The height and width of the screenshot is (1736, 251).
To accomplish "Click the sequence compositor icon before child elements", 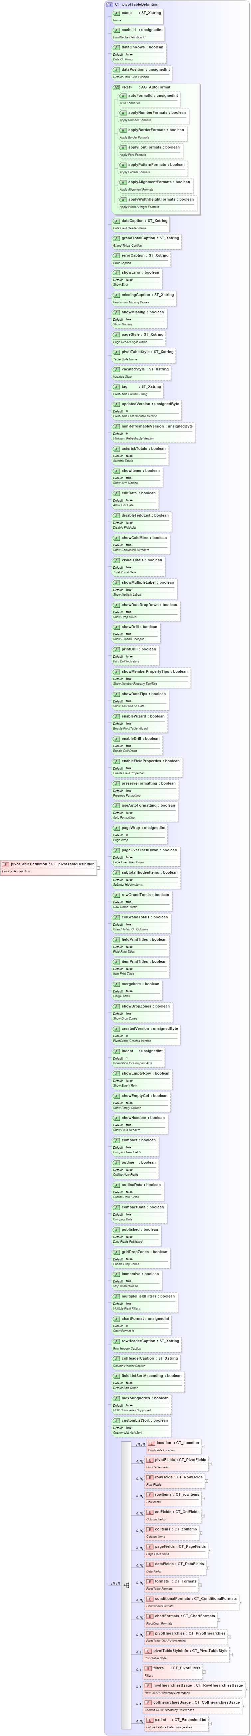I will pos(126,1586).
